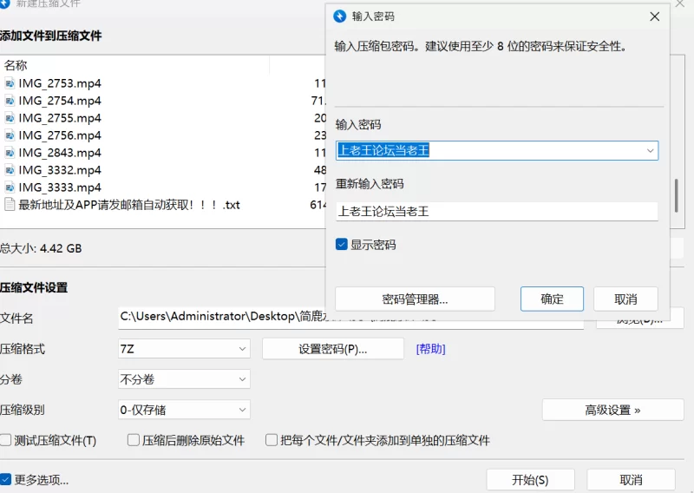694x493 pixels.
Task: Click 取消 at bottom of compression window
Action: [631, 480]
